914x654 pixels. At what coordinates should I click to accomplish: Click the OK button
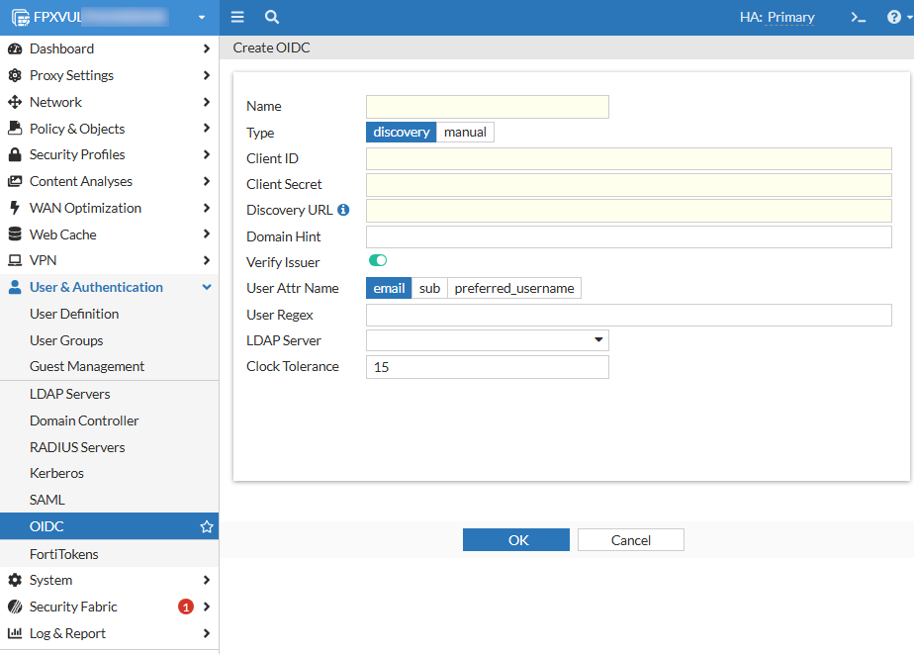pos(516,539)
